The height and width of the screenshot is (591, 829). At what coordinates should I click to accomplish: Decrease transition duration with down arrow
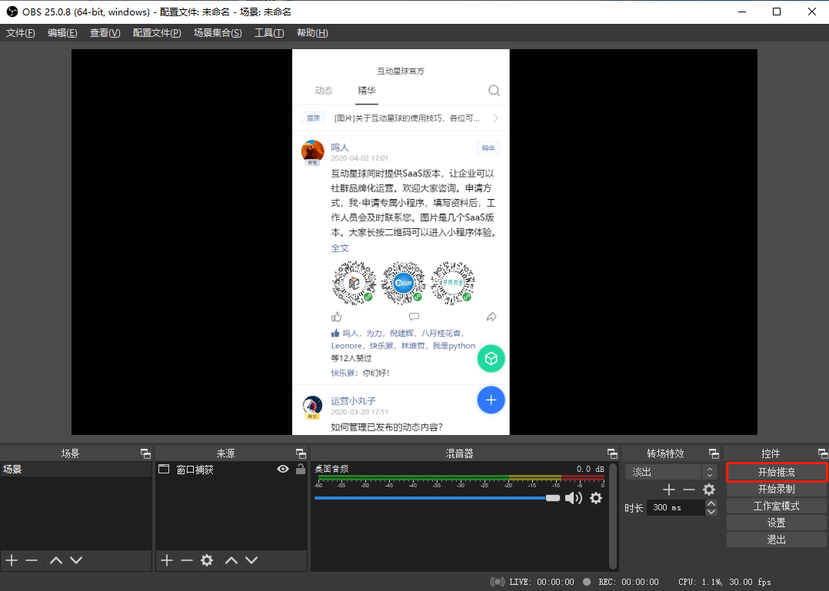point(711,512)
